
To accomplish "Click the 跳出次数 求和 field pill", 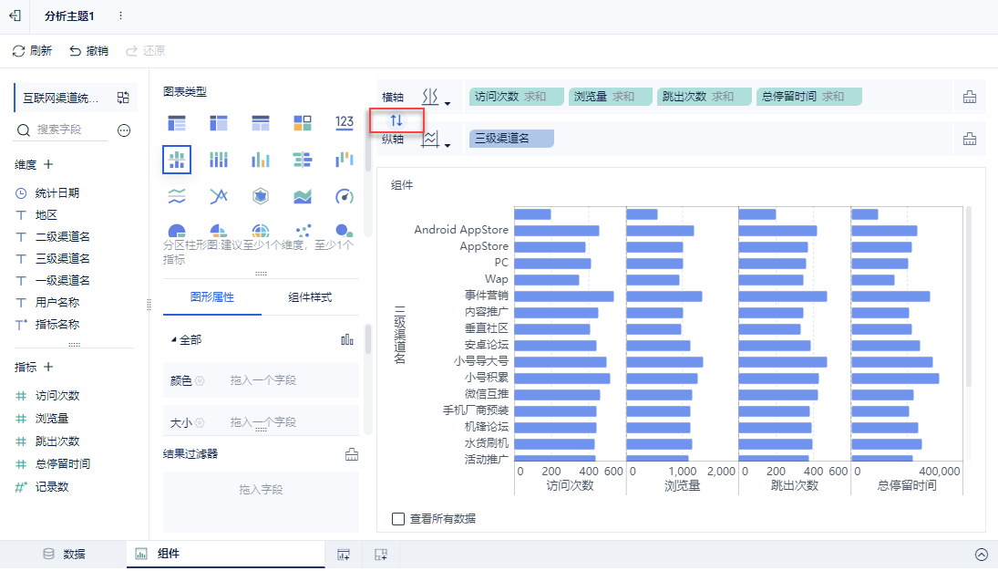I will pyautogui.click(x=704, y=97).
